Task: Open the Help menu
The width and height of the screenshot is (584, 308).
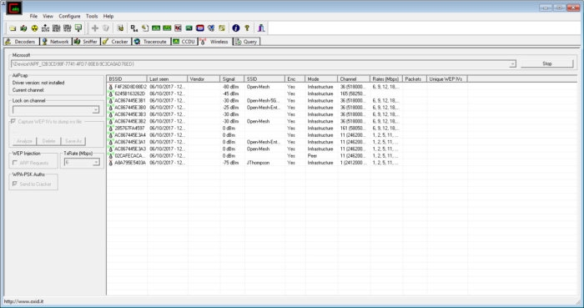Action: pyautogui.click(x=108, y=17)
